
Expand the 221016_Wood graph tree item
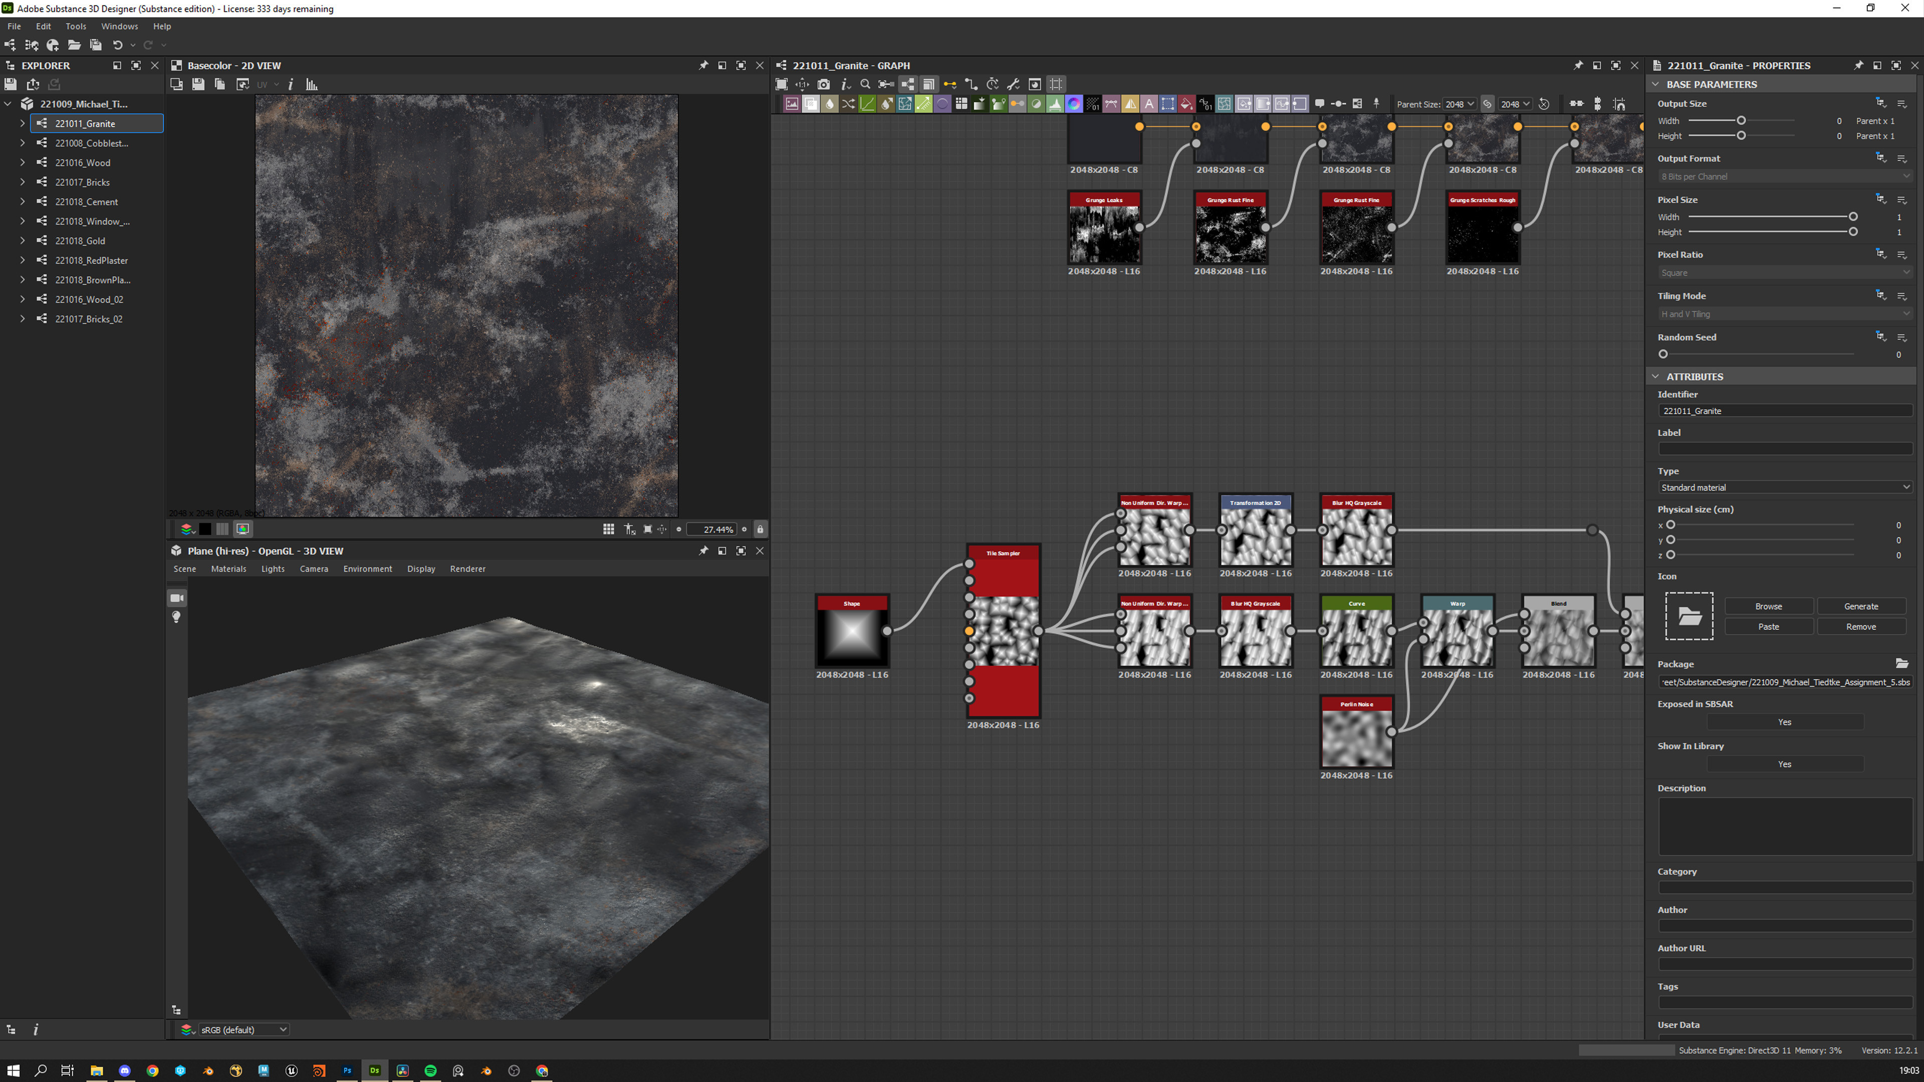[x=23, y=163]
